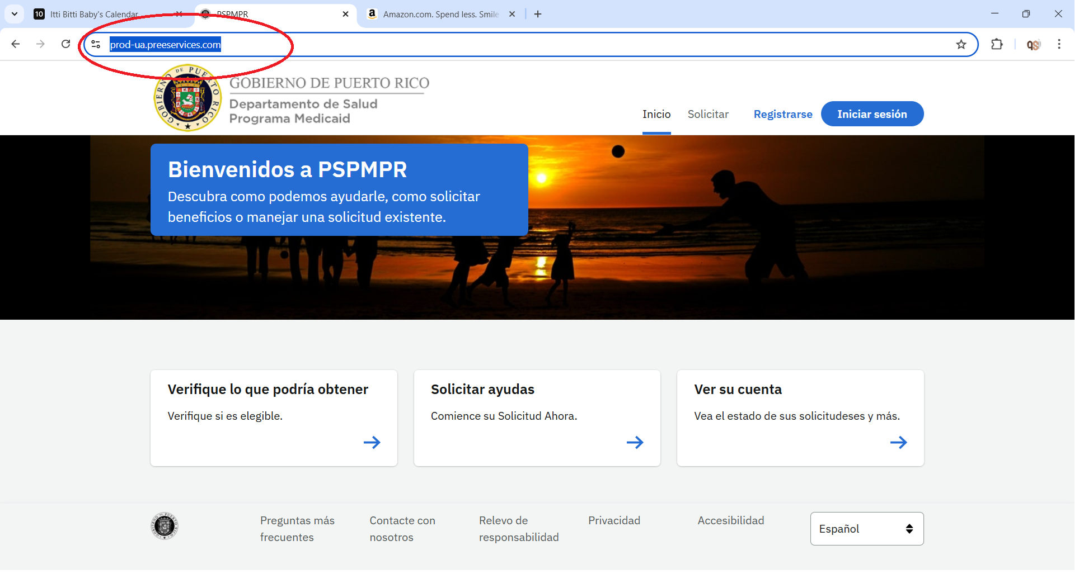Click the Solicitar ayudas card heading
This screenshot has width=1079, height=574.
(x=482, y=390)
